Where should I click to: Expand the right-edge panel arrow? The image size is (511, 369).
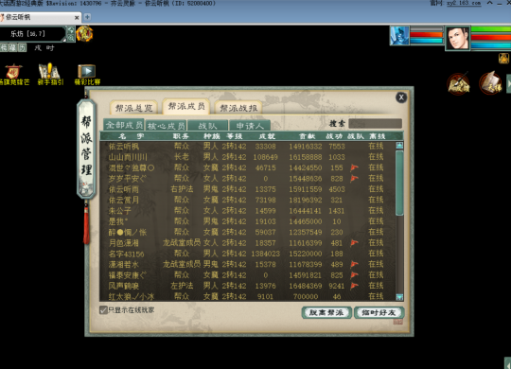pos(508,83)
